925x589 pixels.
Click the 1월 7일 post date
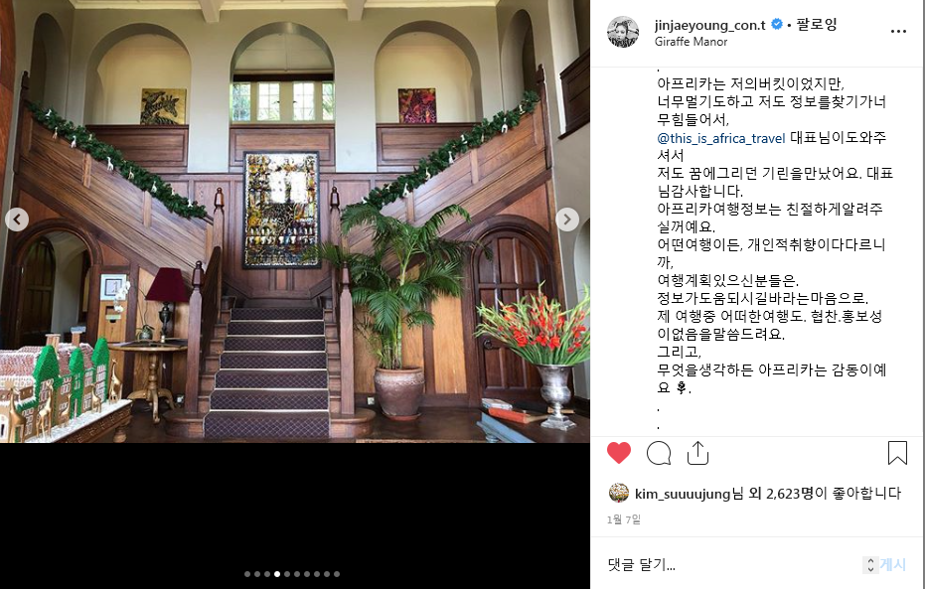coord(624,519)
